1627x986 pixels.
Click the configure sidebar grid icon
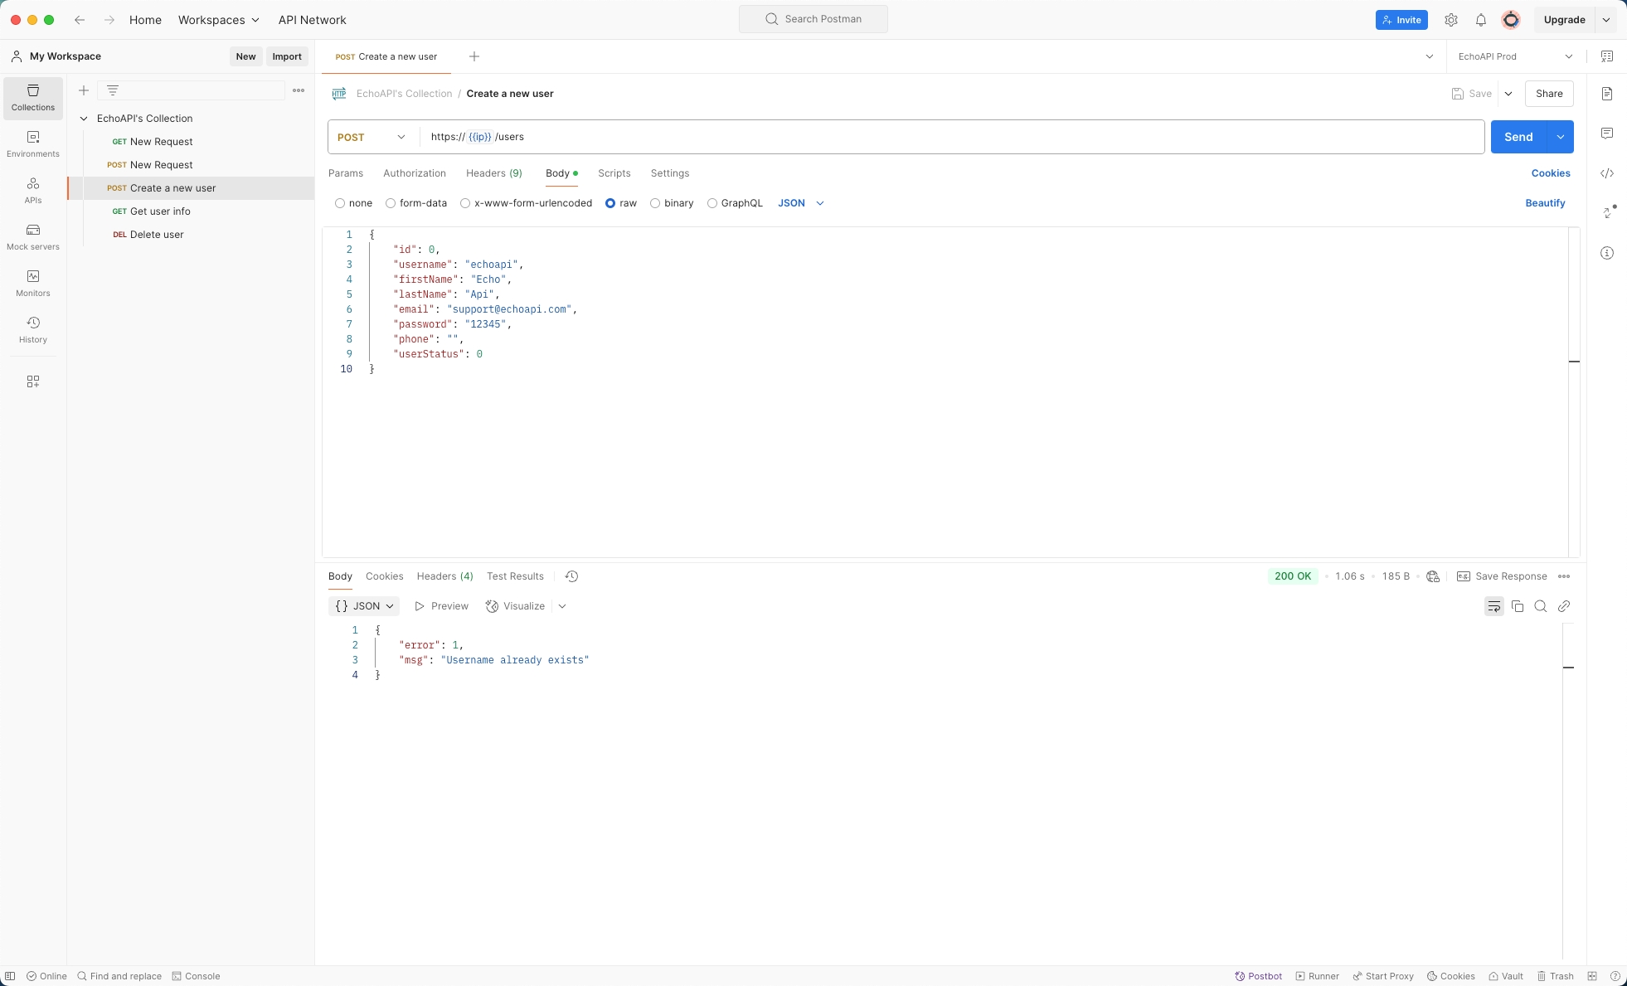tap(33, 381)
